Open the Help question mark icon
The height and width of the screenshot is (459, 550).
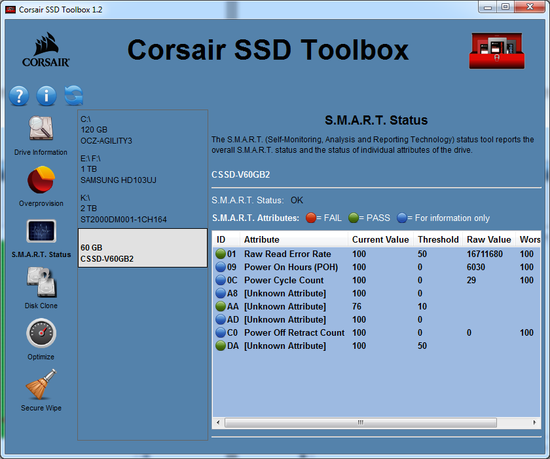point(19,96)
